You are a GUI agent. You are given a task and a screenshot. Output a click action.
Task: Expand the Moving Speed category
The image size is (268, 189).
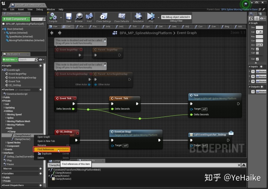(x=6, y=115)
